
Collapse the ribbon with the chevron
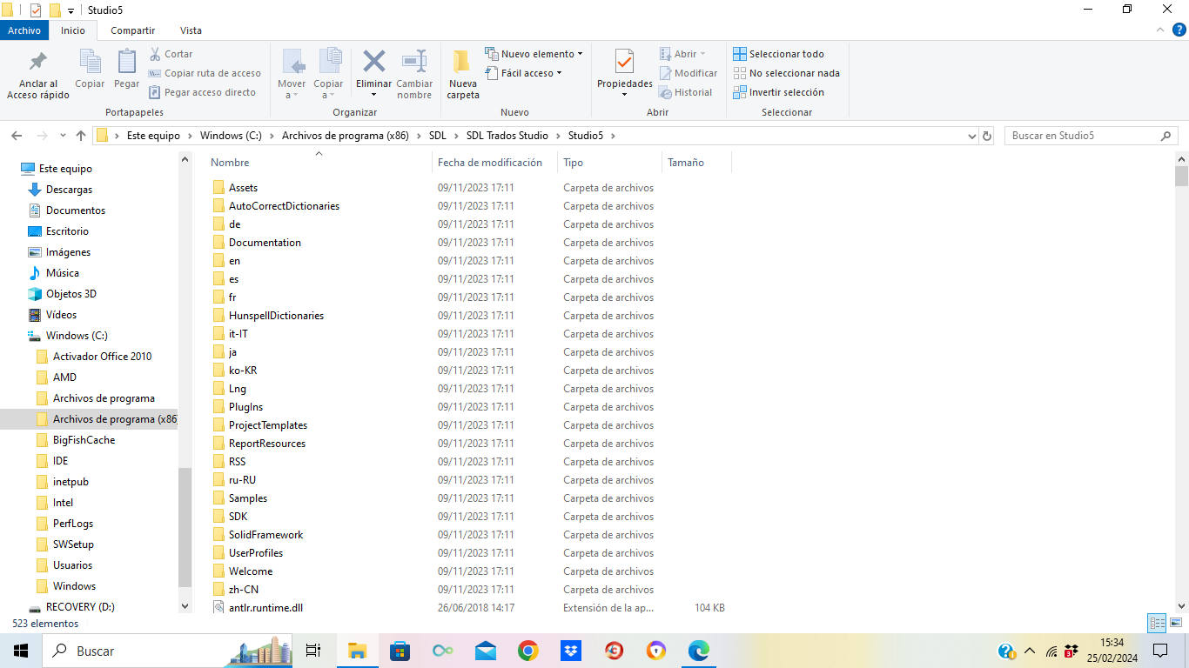tap(1159, 30)
